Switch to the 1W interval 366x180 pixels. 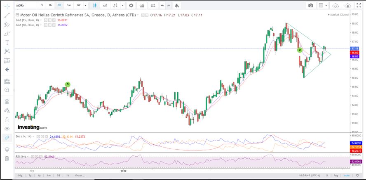click(x=78, y=6)
